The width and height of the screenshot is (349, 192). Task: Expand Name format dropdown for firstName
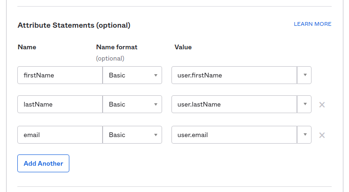click(132, 75)
